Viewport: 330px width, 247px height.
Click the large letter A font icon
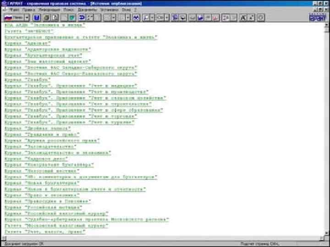click(243, 18)
